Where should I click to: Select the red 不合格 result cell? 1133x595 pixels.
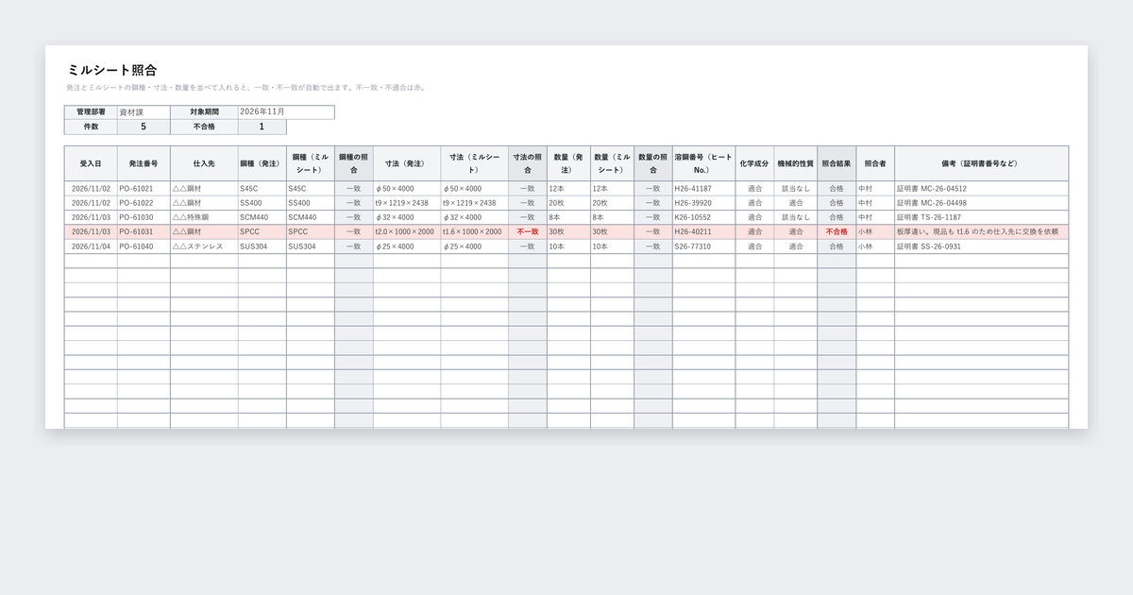click(x=837, y=231)
